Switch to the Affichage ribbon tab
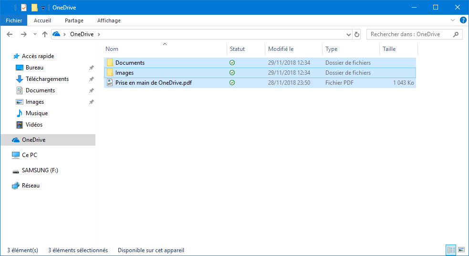Viewport: 469px width, 256px height. coord(109,20)
